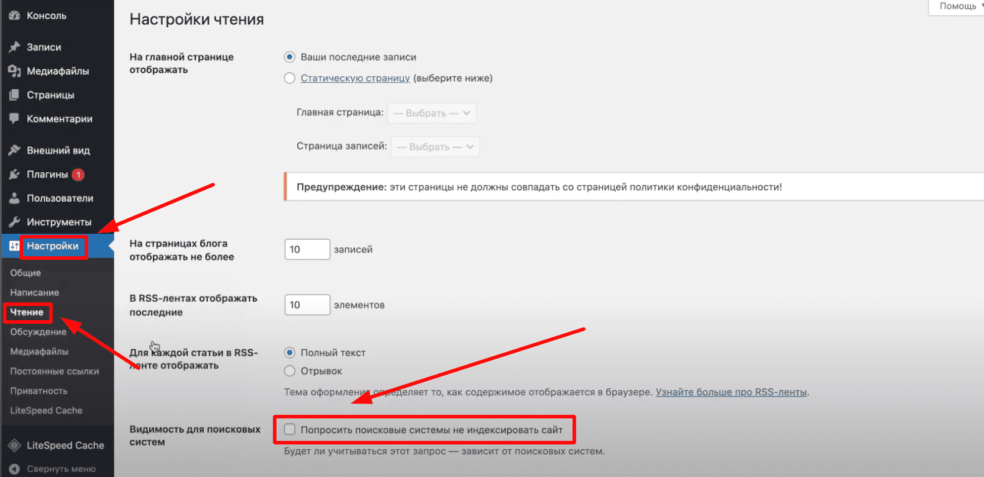
Task: Click the Комментарии speech bubble icon
Action: click(14, 118)
